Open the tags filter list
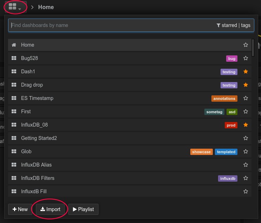Screen dimensions: 261x223 (246, 25)
